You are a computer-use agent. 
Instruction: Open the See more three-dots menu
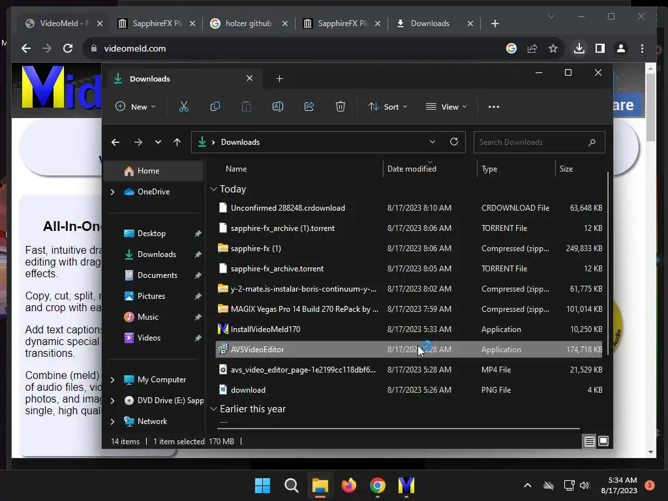pyautogui.click(x=494, y=106)
